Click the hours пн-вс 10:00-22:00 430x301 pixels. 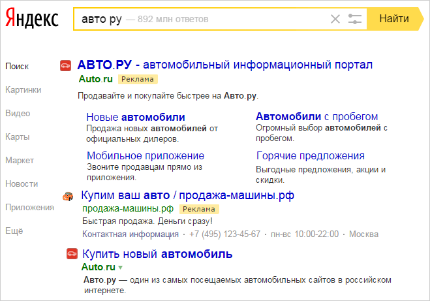click(305, 234)
